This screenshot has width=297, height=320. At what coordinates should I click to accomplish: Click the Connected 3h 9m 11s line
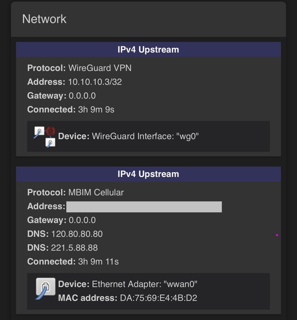tap(73, 261)
